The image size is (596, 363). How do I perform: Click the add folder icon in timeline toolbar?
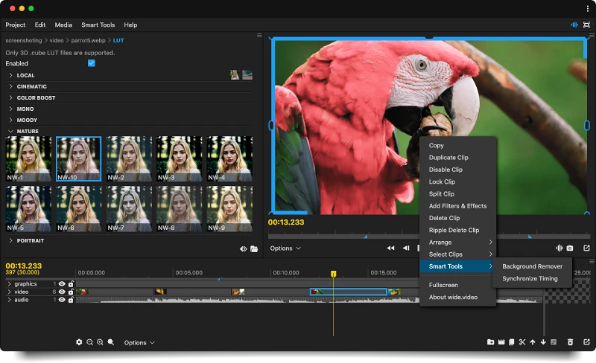point(491,342)
